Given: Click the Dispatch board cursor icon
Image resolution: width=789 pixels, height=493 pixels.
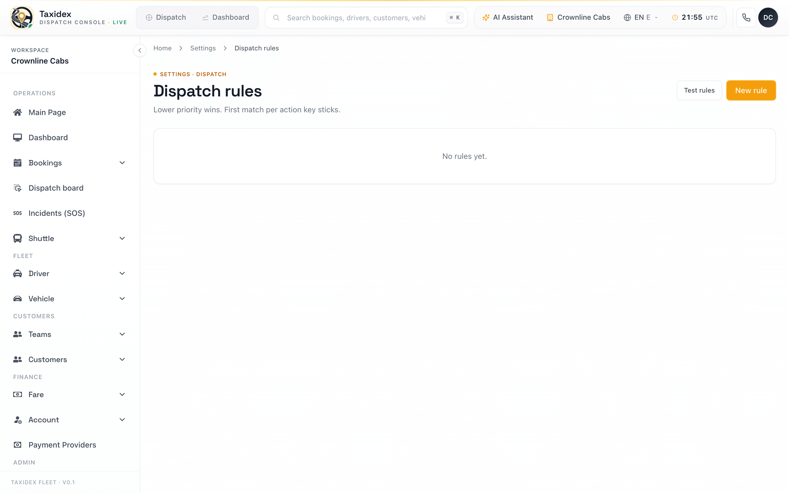Looking at the screenshot, I should (x=18, y=188).
